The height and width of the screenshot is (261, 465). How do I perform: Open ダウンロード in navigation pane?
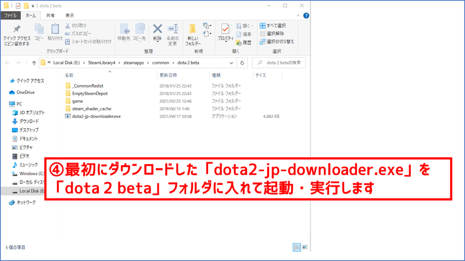[x=26, y=121]
